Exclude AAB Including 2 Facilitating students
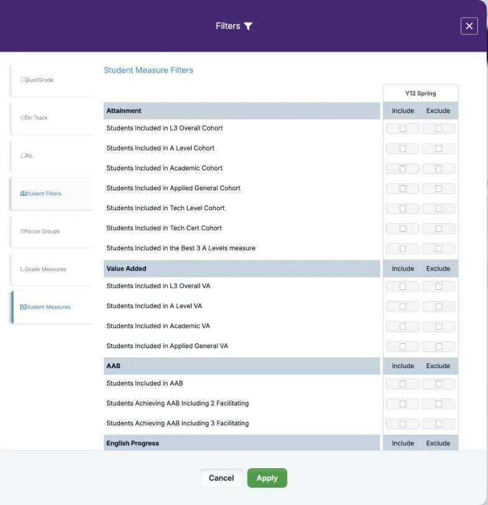This screenshot has width=488, height=505. 438,404
